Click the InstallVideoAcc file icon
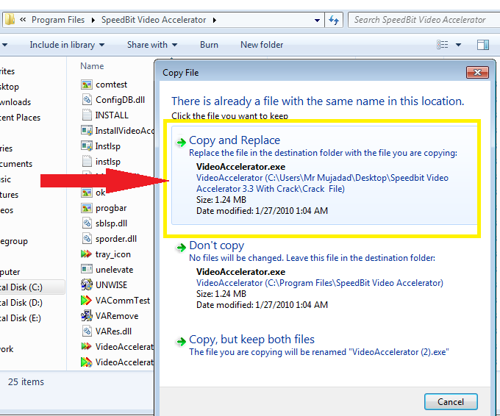500x416 pixels. coord(87,130)
